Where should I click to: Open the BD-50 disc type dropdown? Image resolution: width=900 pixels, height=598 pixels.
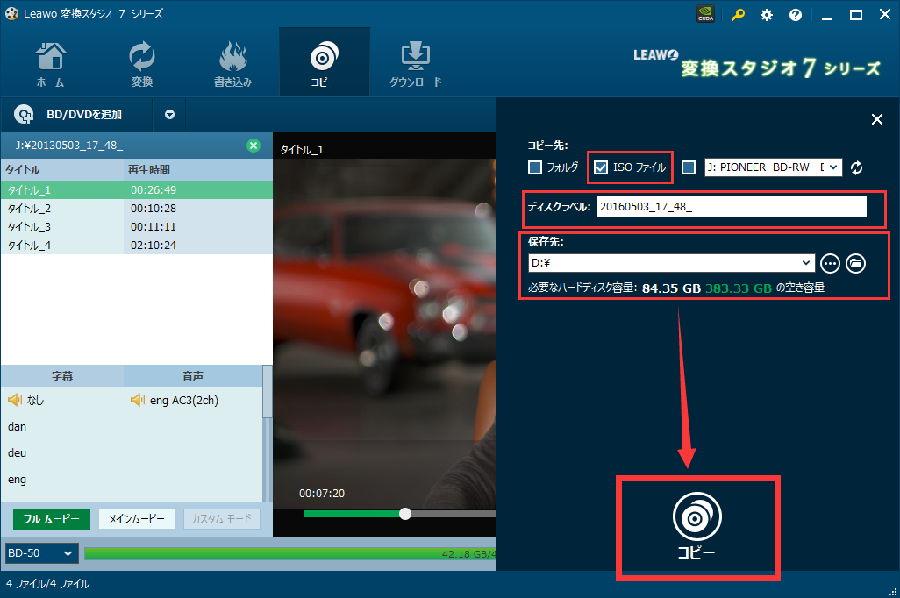coord(40,553)
